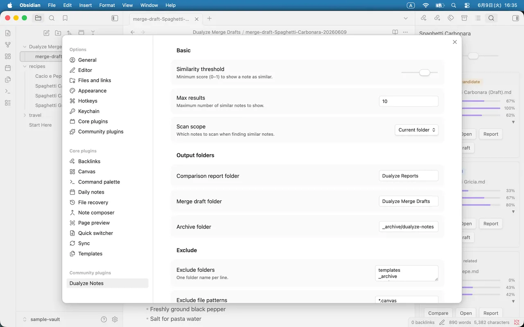This screenshot has height=327, width=524.
Task: Open help icon next to sample-vault
Action: pyautogui.click(x=104, y=319)
